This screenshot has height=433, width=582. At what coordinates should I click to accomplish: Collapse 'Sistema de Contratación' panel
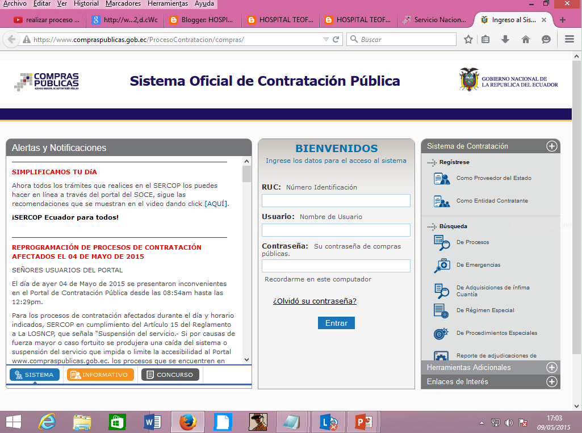pos(551,146)
